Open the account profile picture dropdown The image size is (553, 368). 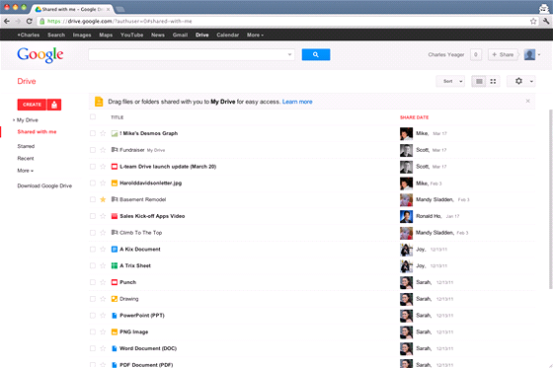point(532,54)
